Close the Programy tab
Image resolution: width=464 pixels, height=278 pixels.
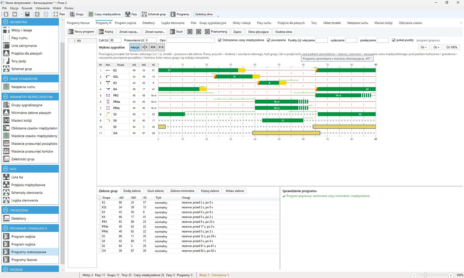[x=110, y=23]
